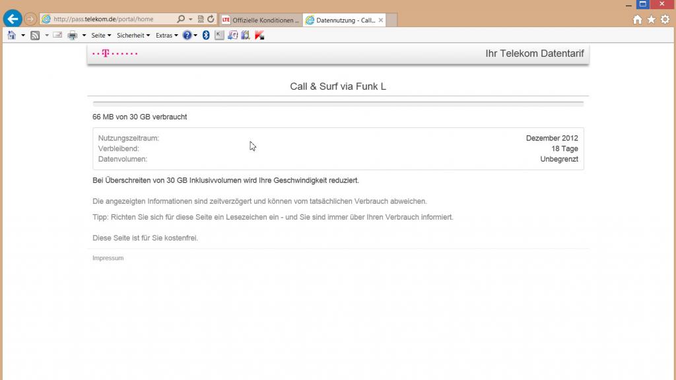676x380 pixels.
Task: Open the Tools gear menu
Action: pos(665,19)
